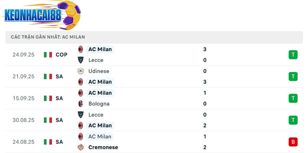Click Italy flag beside COP competition
The width and height of the screenshot is (306, 153).
tap(48, 55)
